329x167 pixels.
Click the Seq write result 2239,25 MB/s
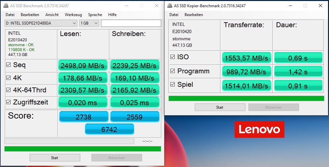pos(135,65)
